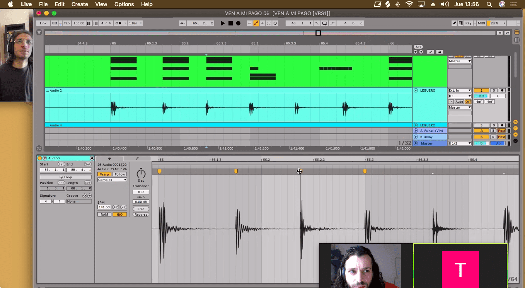Toggle the Lock Envelopes icon
Screen dimensions: 525x288
click(440, 52)
